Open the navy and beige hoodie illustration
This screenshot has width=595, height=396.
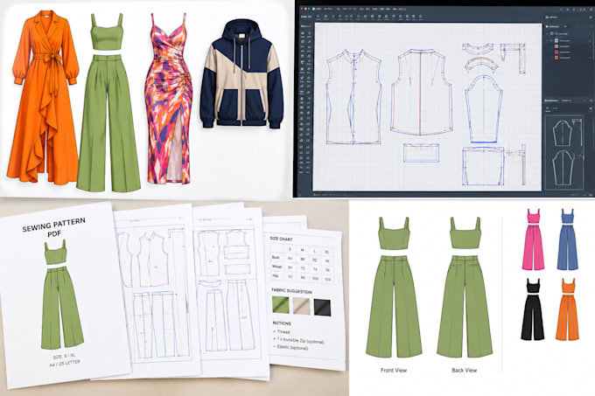coord(241,74)
